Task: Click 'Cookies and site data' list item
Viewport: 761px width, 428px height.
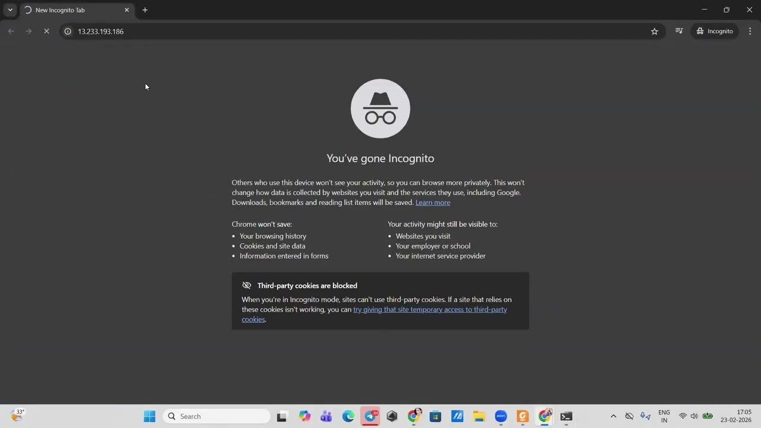Action: point(272,246)
